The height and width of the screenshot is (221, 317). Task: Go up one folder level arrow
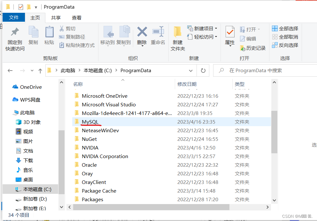pos(40,71)
